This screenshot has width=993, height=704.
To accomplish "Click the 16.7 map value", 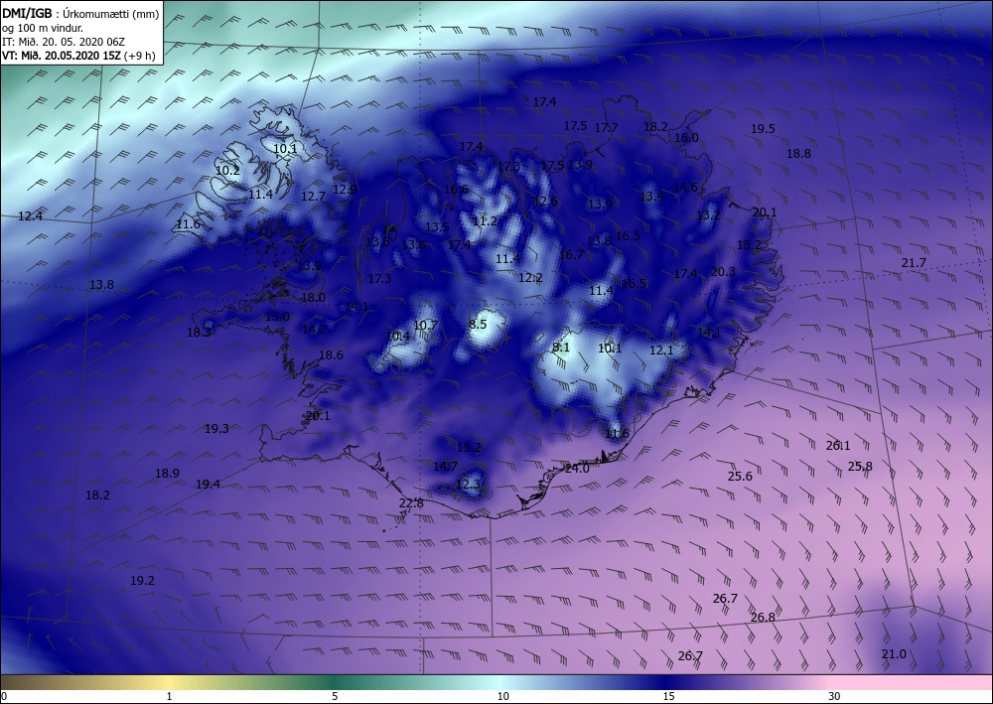I will tap(571, 254).
